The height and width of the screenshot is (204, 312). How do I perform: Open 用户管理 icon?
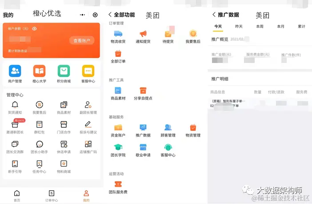[x=15, y=71]
